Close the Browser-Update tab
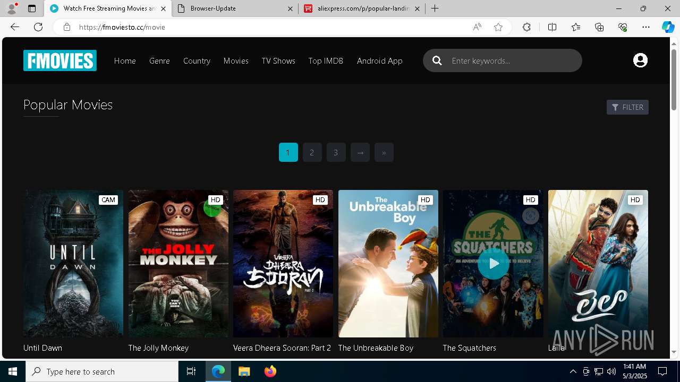Screen dimensions: 680x382 click(291, 8)
